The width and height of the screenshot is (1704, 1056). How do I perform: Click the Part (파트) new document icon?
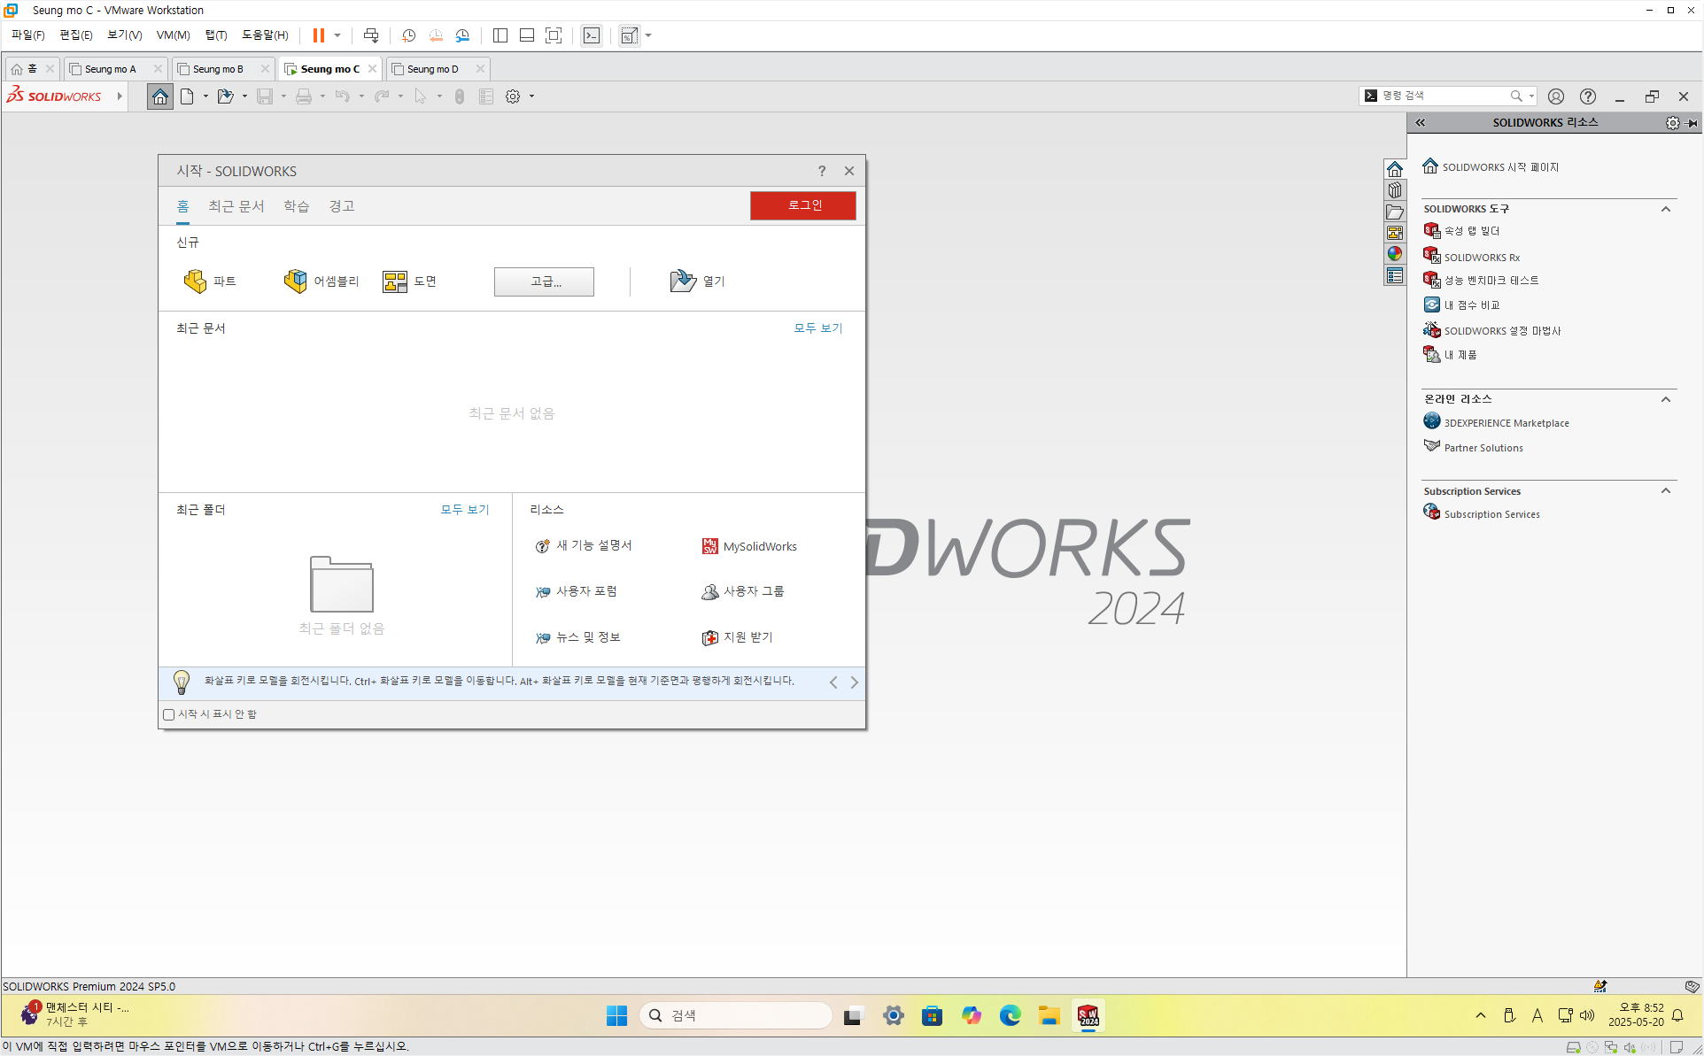[x=195, y=281]
